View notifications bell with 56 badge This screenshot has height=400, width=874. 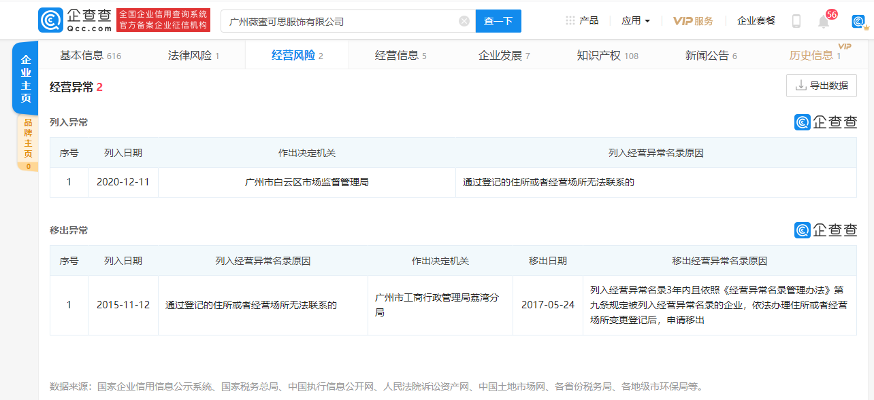click(x=824, y=21)
